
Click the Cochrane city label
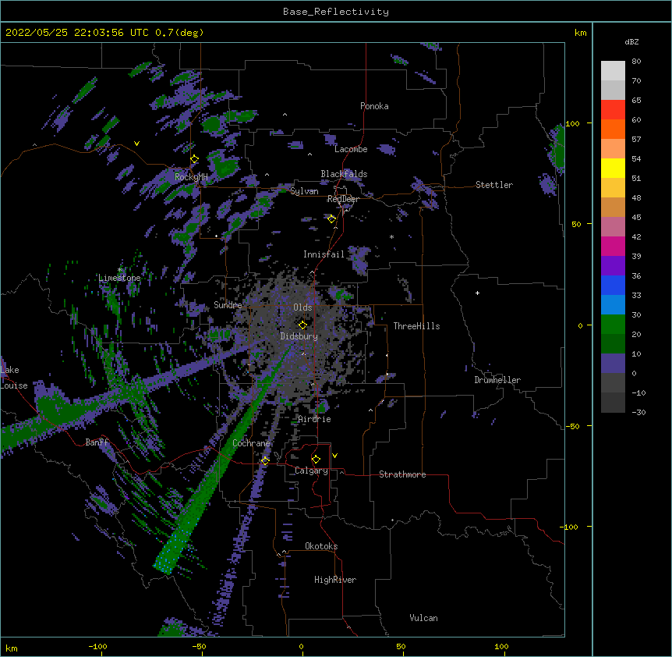pyautogui.click(x=251, y=443)
